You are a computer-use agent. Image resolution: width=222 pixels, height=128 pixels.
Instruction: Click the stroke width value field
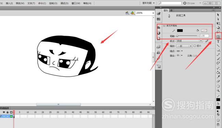pyautogui.click(x=204, y=36)
